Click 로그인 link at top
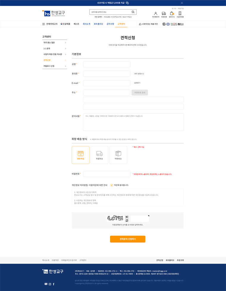The width and height of the screenshot is (226, 291). tap(174, 9)
